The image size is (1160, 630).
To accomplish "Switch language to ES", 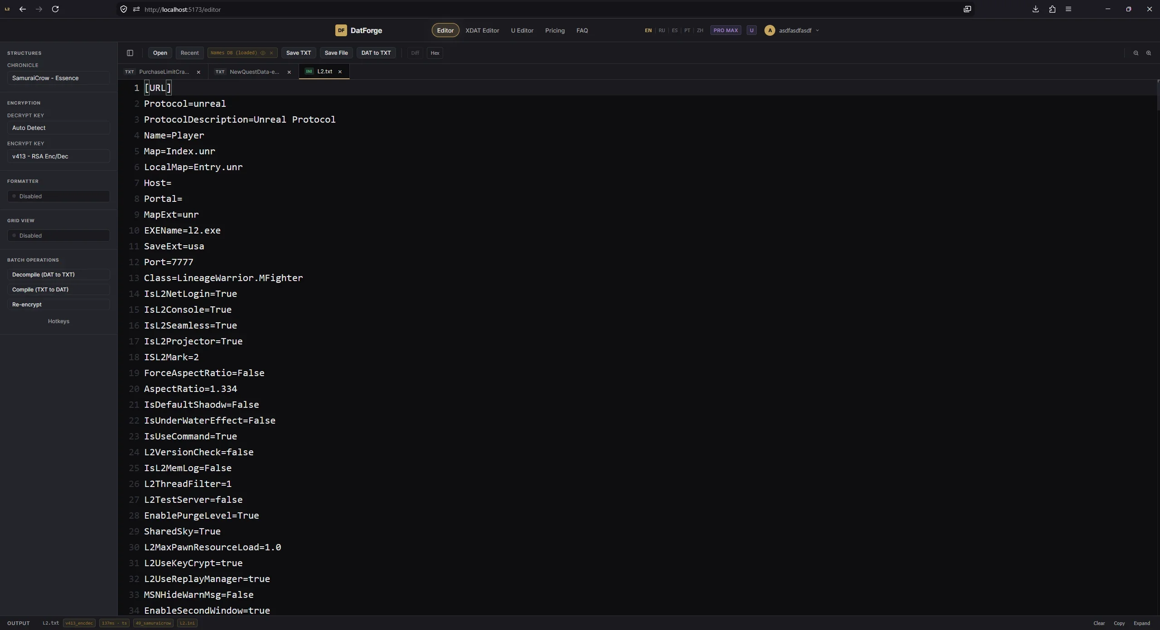I will (x=675, y=30).
